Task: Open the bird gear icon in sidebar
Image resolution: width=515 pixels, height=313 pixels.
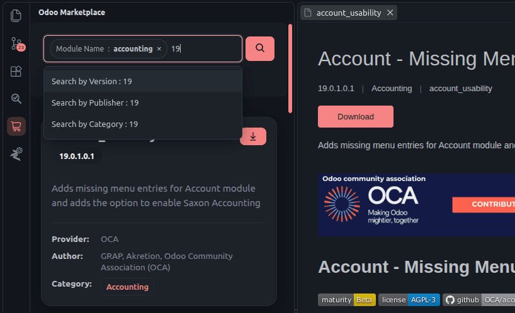Action: tap(16, 154)
